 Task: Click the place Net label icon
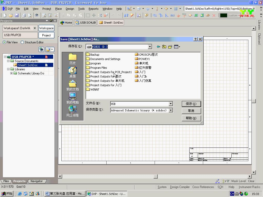(x=172, y=15)
